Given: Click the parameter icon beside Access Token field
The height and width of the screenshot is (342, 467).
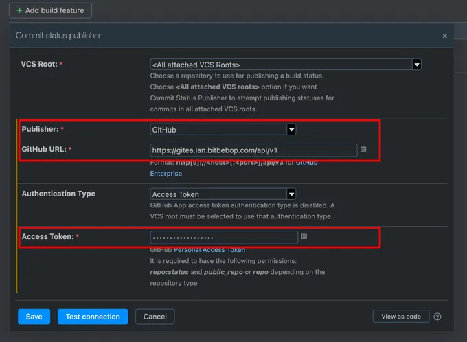Looking at the screenshot, I should click(x=304, y=236).
